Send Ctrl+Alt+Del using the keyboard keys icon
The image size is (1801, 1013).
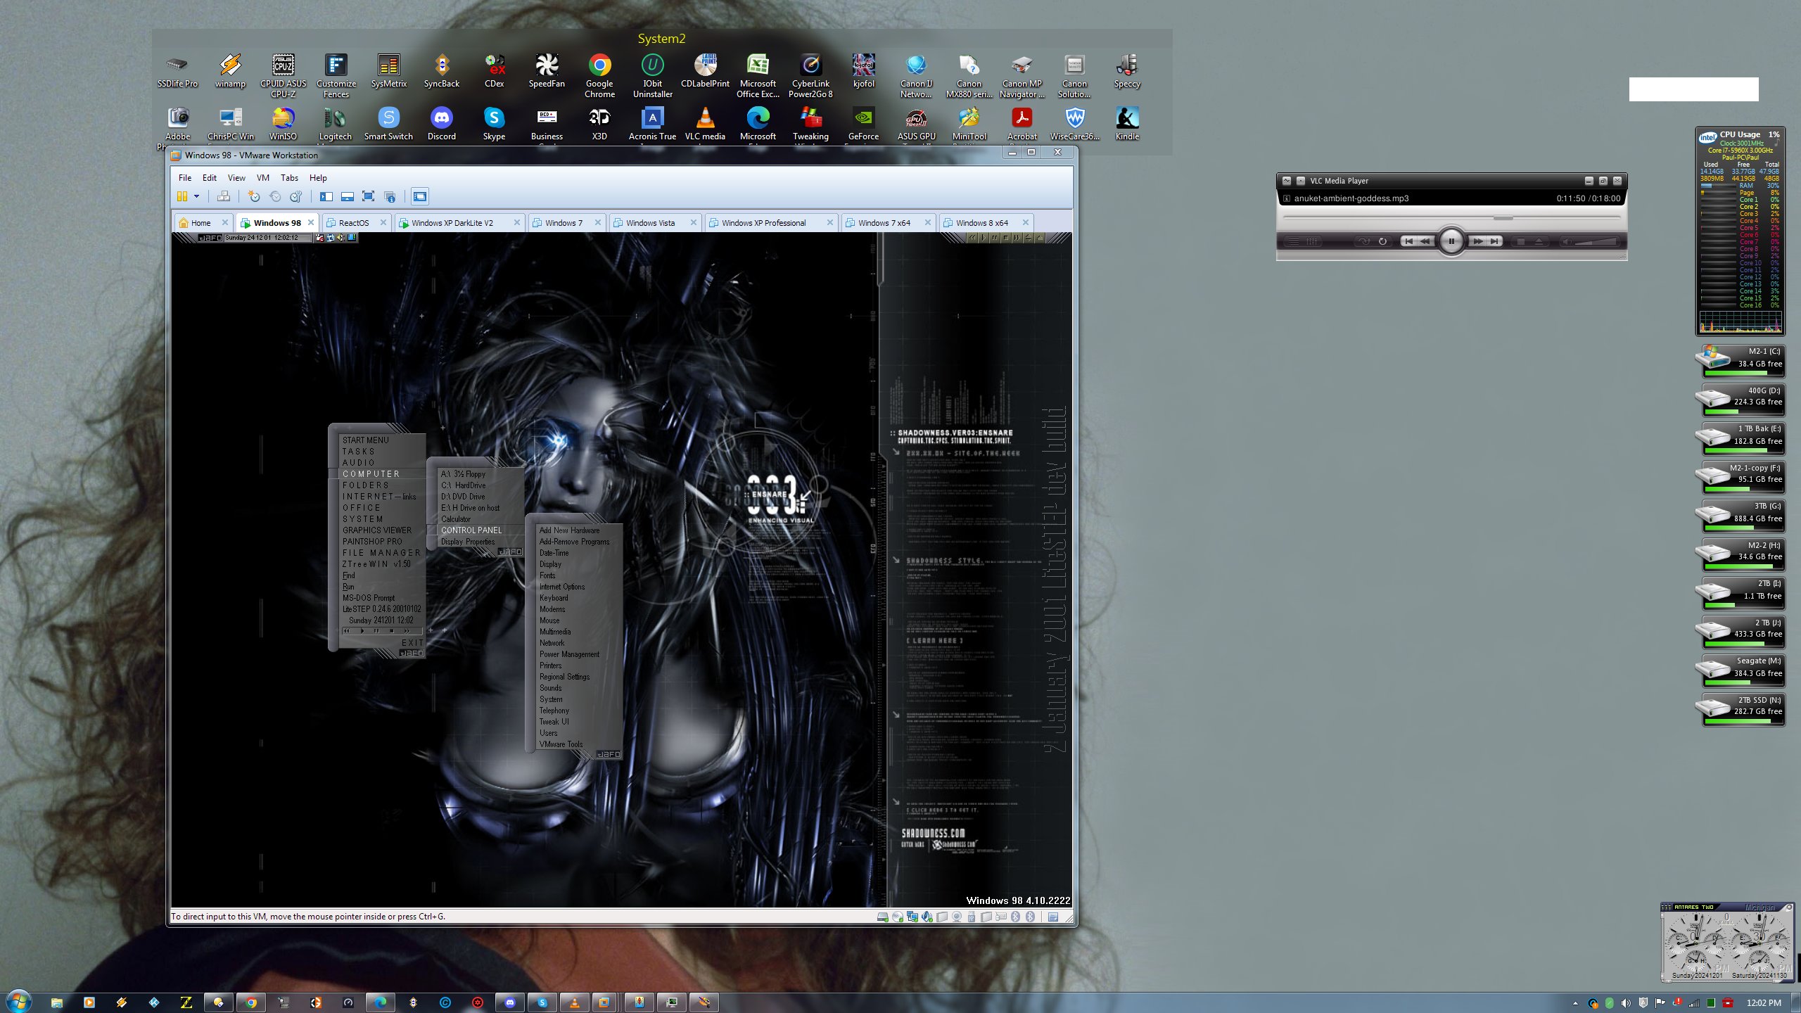[224, 196]
